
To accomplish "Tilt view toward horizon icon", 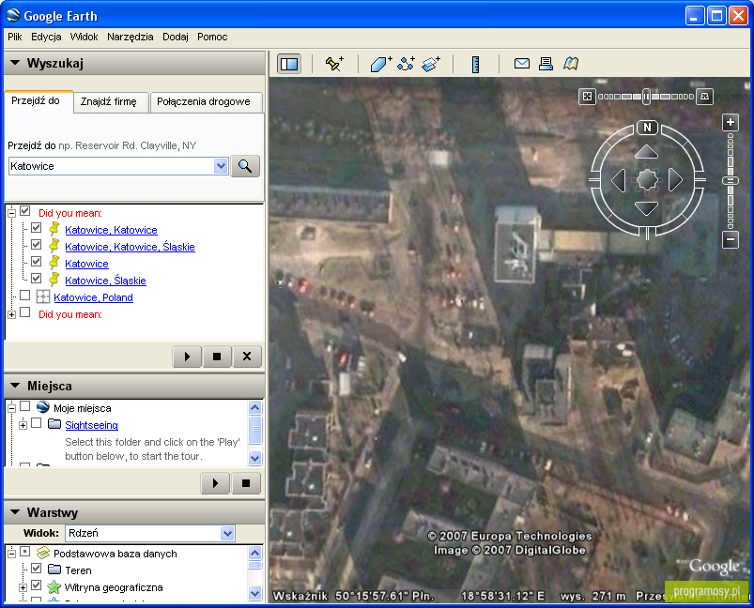I will (705, 96).
